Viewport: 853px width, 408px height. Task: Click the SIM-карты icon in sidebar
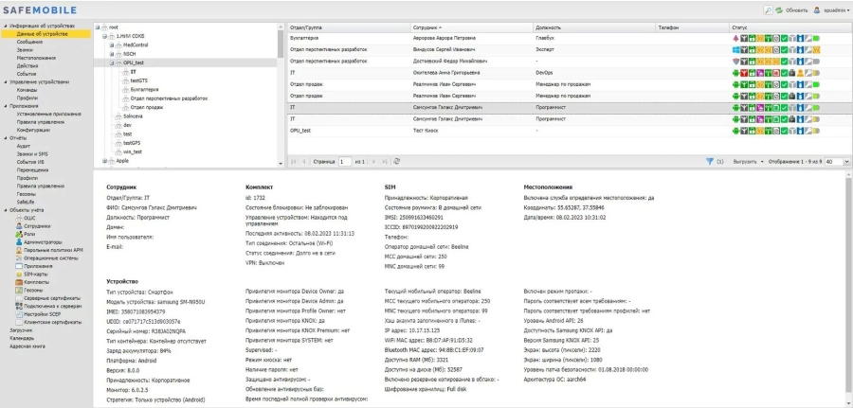point(19,275)
